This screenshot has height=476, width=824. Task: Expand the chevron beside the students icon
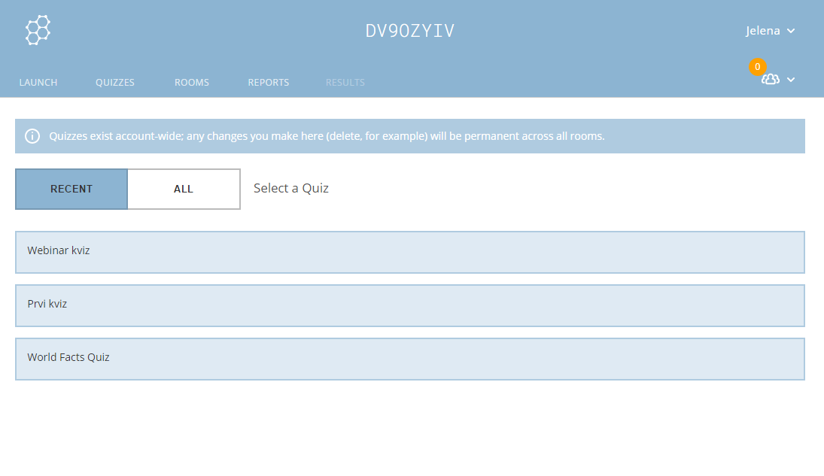791,80
